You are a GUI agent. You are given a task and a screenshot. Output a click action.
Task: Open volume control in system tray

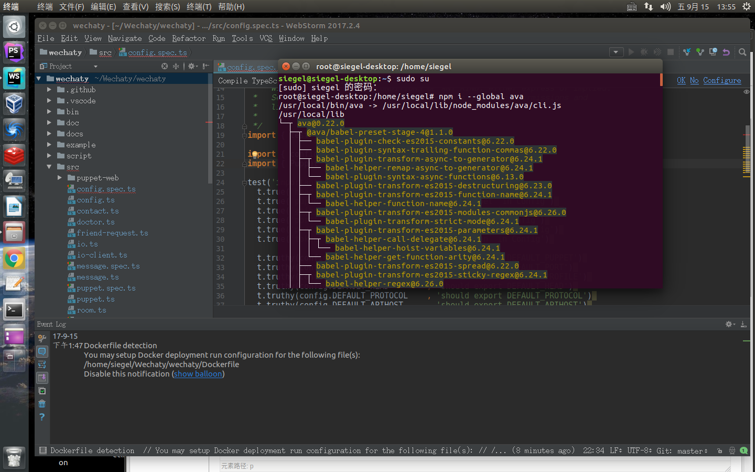point(665,7)
